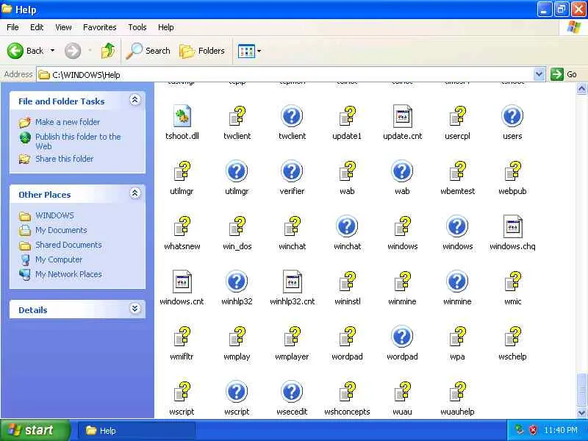Open the Favorites menu
The height and width of the screenshot is (441, 588).
100,27
